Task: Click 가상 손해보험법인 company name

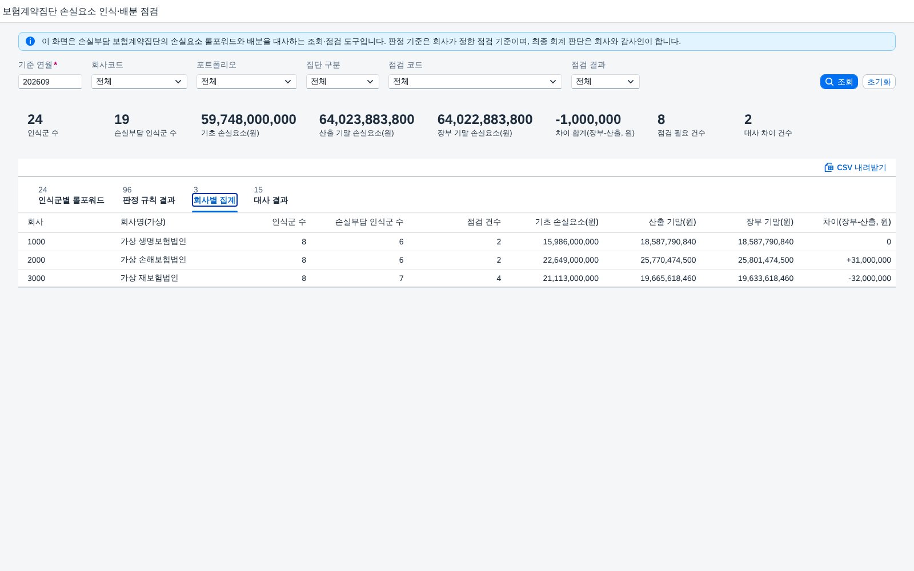Action: coord(153,260)
